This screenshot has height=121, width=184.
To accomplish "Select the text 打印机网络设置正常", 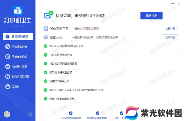I will click(x=61, y=72).
